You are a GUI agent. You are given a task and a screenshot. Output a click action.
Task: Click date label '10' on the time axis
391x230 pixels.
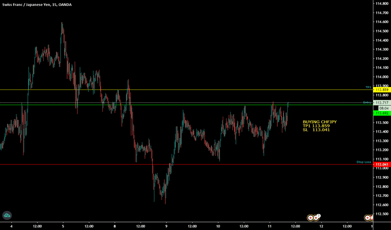click(218, 226)
